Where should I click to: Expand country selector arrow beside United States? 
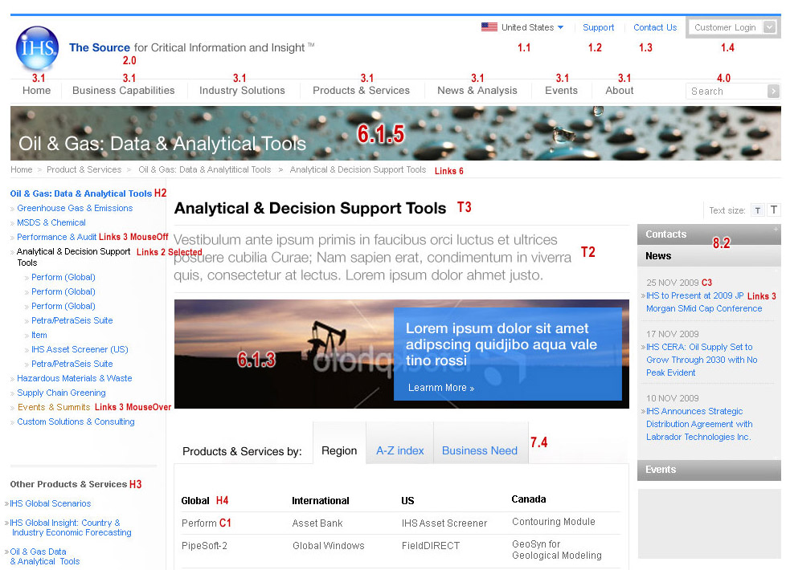(560, 27)
